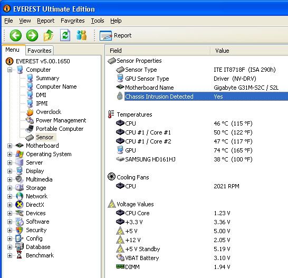
Task: Select IPMI in the tree
Action: click(x=42, y=103)
